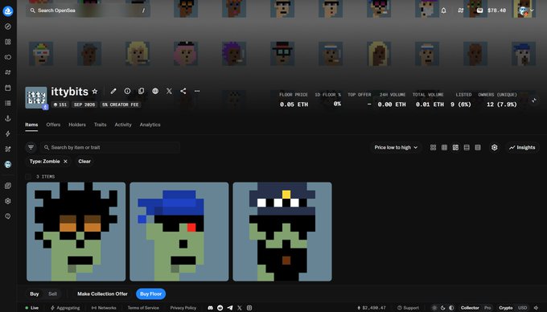Open ittybits X (Twitter) profile icon
This screenshot has height=312, width=547.
[x=169, y=91]
